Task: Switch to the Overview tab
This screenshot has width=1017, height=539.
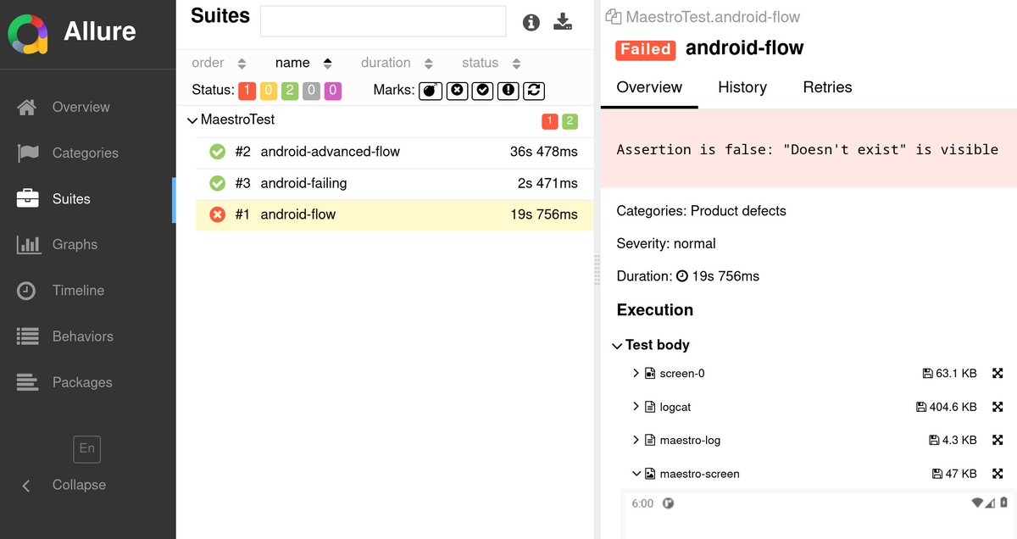Action: (649, 87)
